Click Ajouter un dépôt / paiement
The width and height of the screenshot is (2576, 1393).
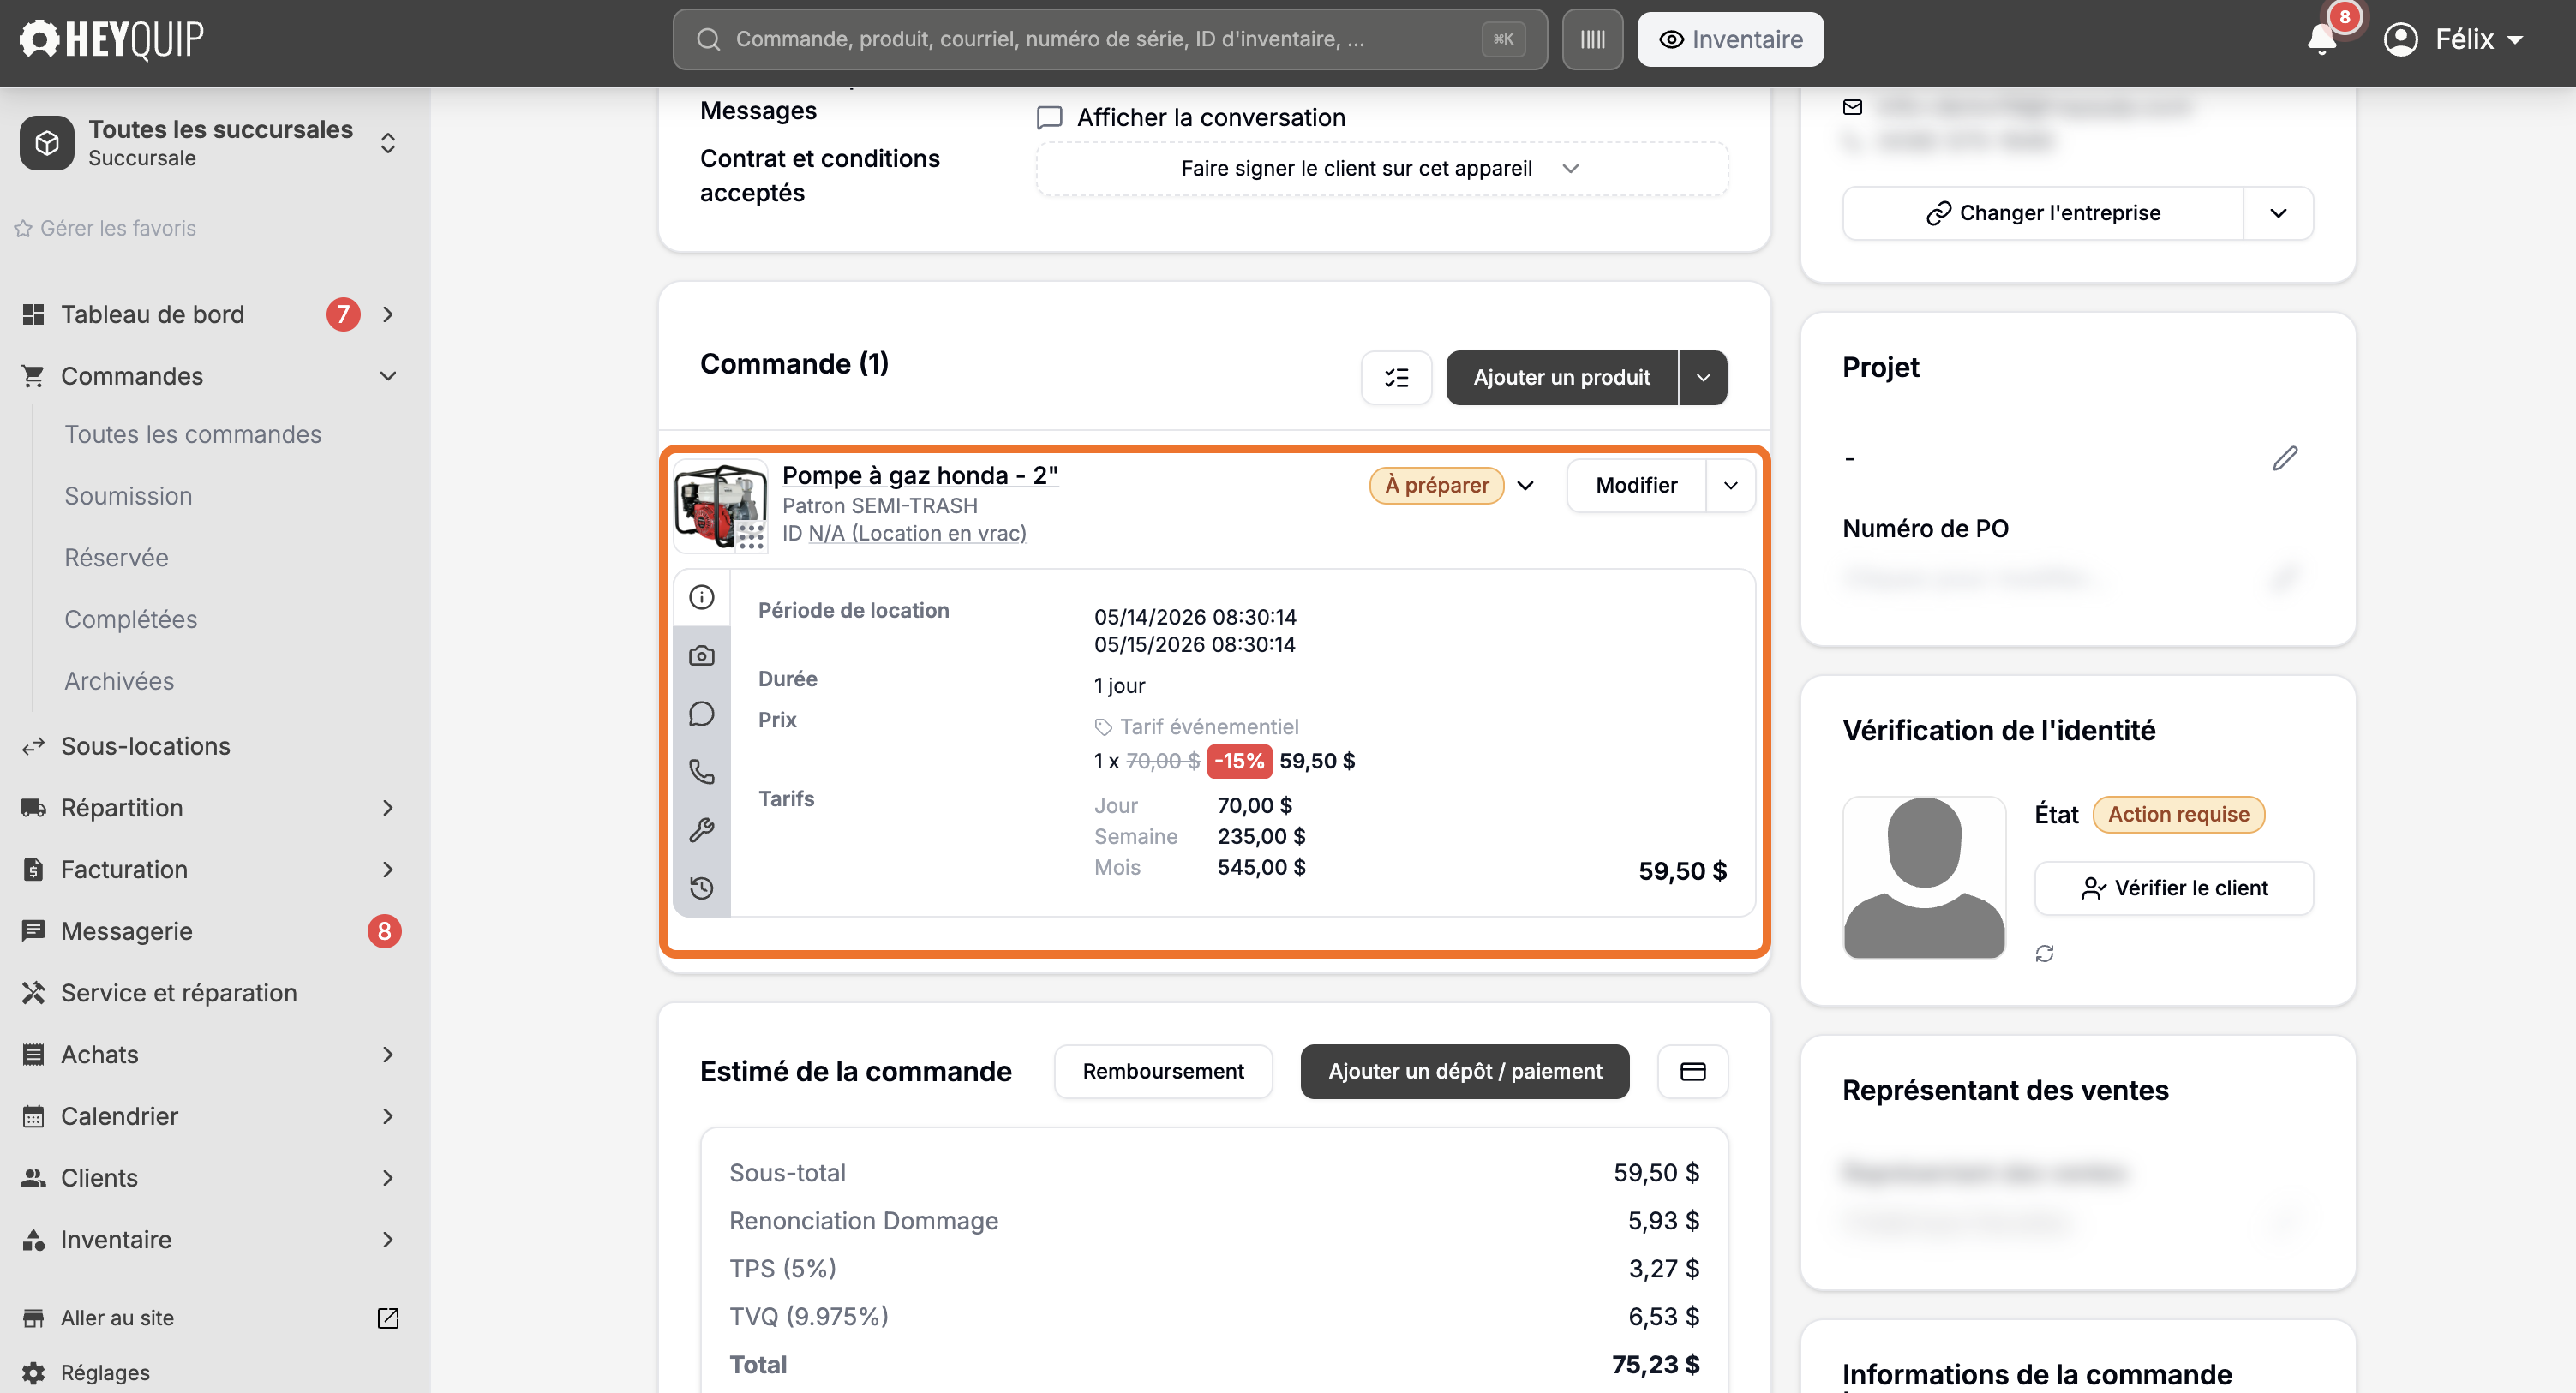click(1465, 1071)
